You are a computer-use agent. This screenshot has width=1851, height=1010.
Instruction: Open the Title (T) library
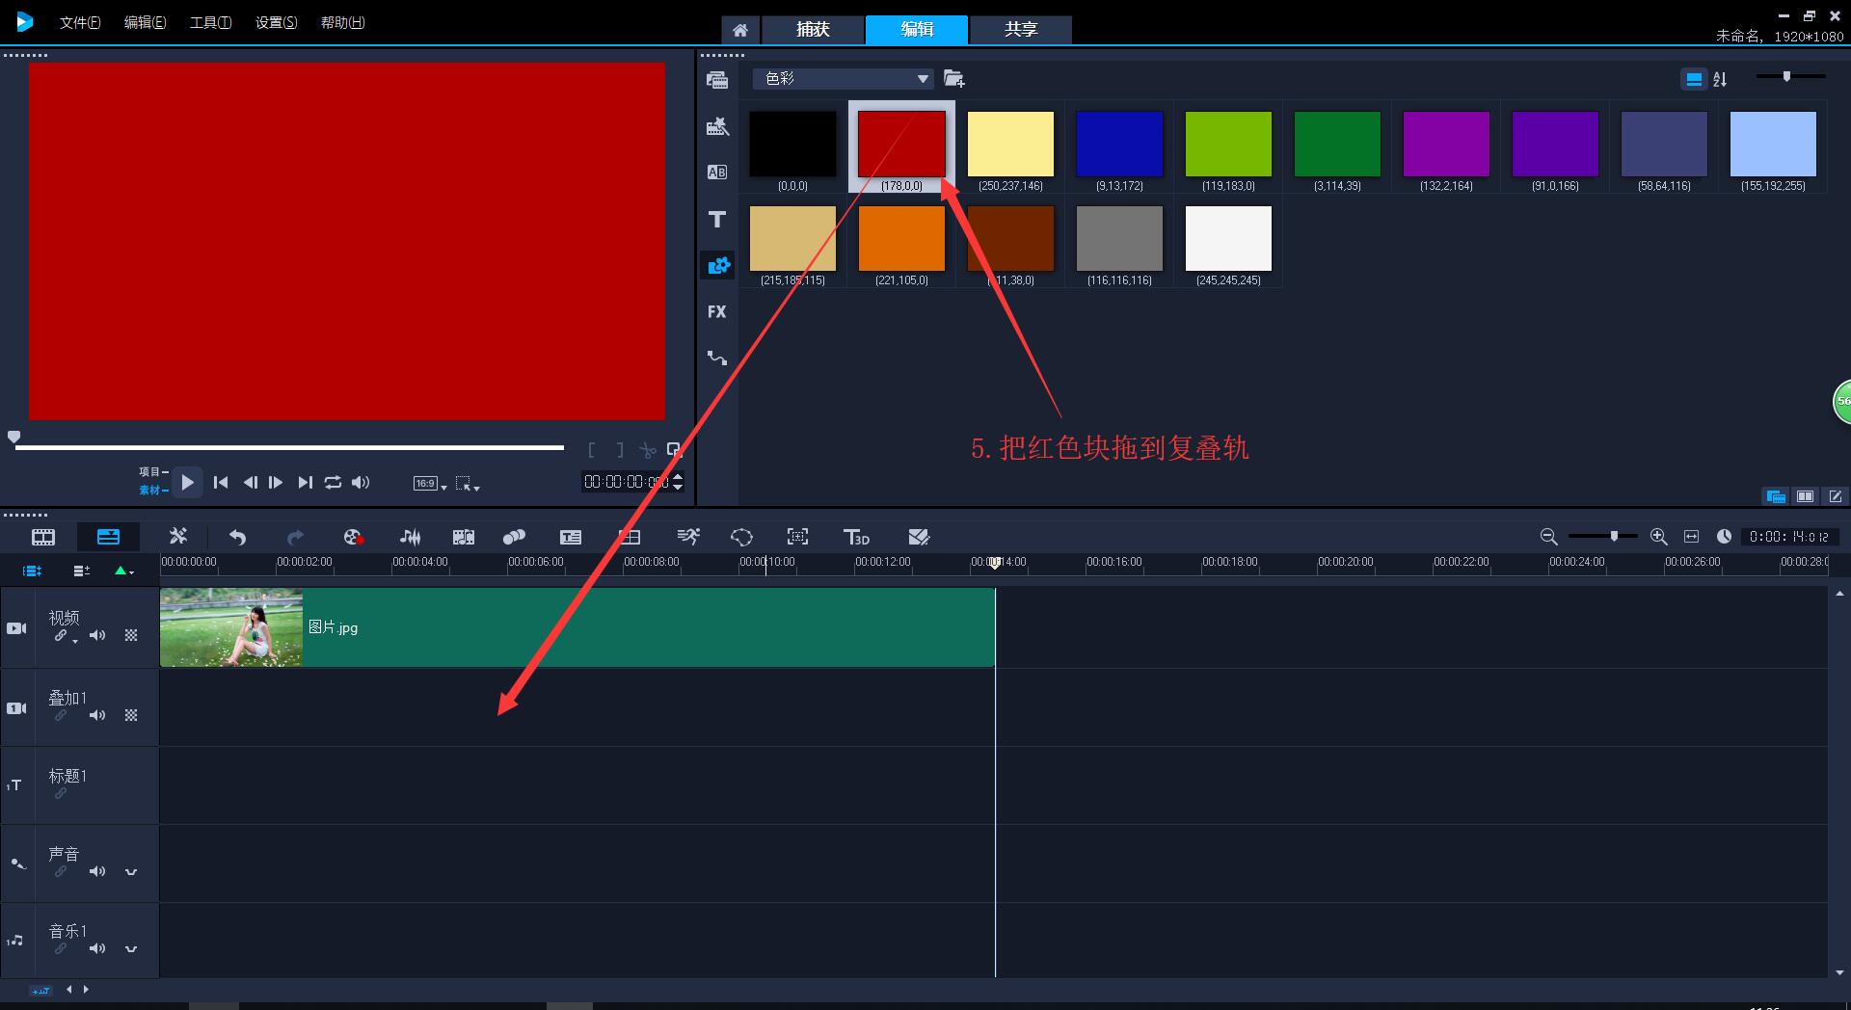[x=717, y=220]
